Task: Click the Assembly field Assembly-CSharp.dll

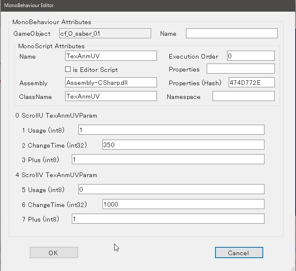Action: pos(111,82)
